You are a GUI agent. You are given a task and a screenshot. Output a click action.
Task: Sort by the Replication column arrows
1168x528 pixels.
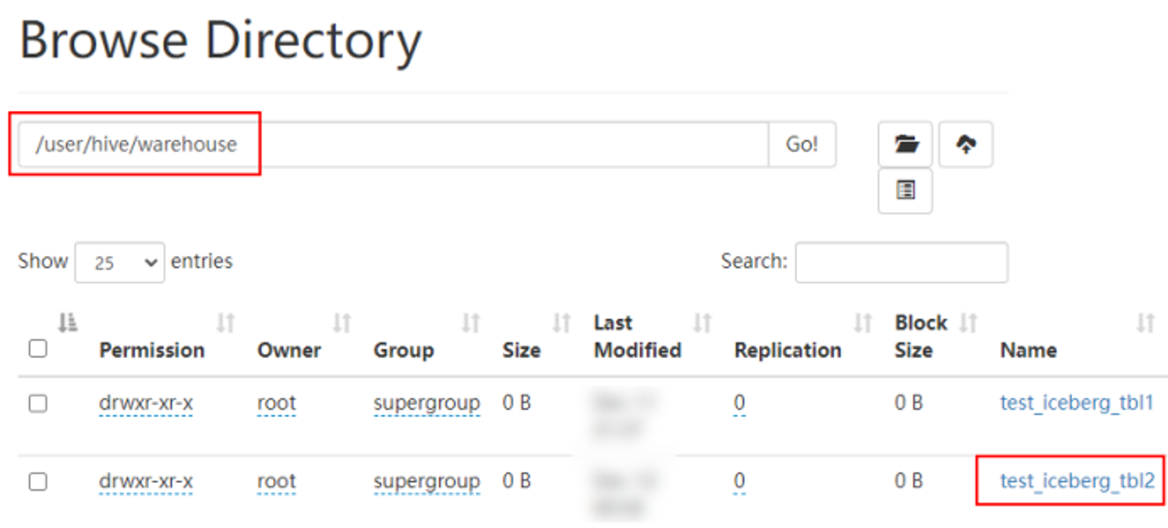click(863, 323)
